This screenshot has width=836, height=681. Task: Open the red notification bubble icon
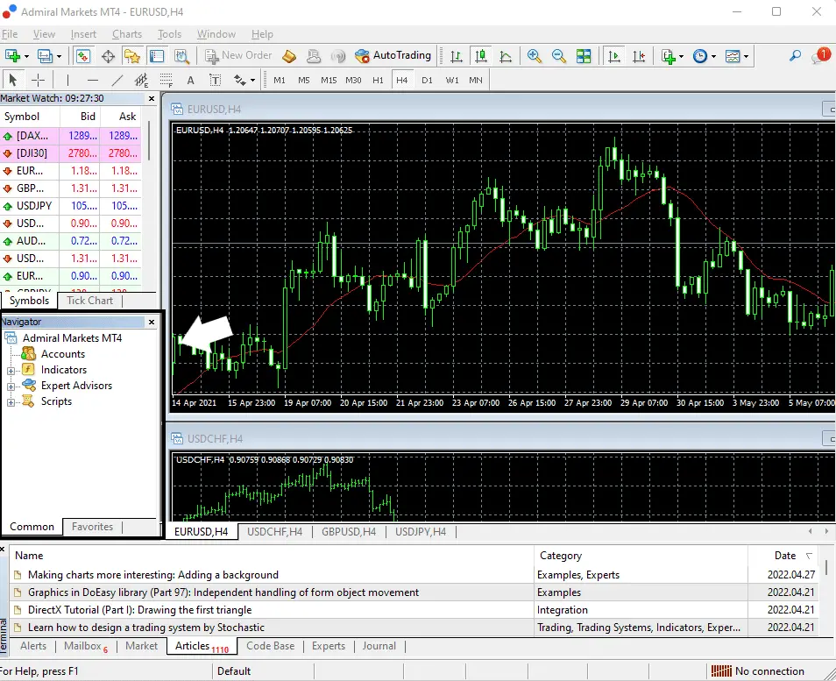(820, 55)
